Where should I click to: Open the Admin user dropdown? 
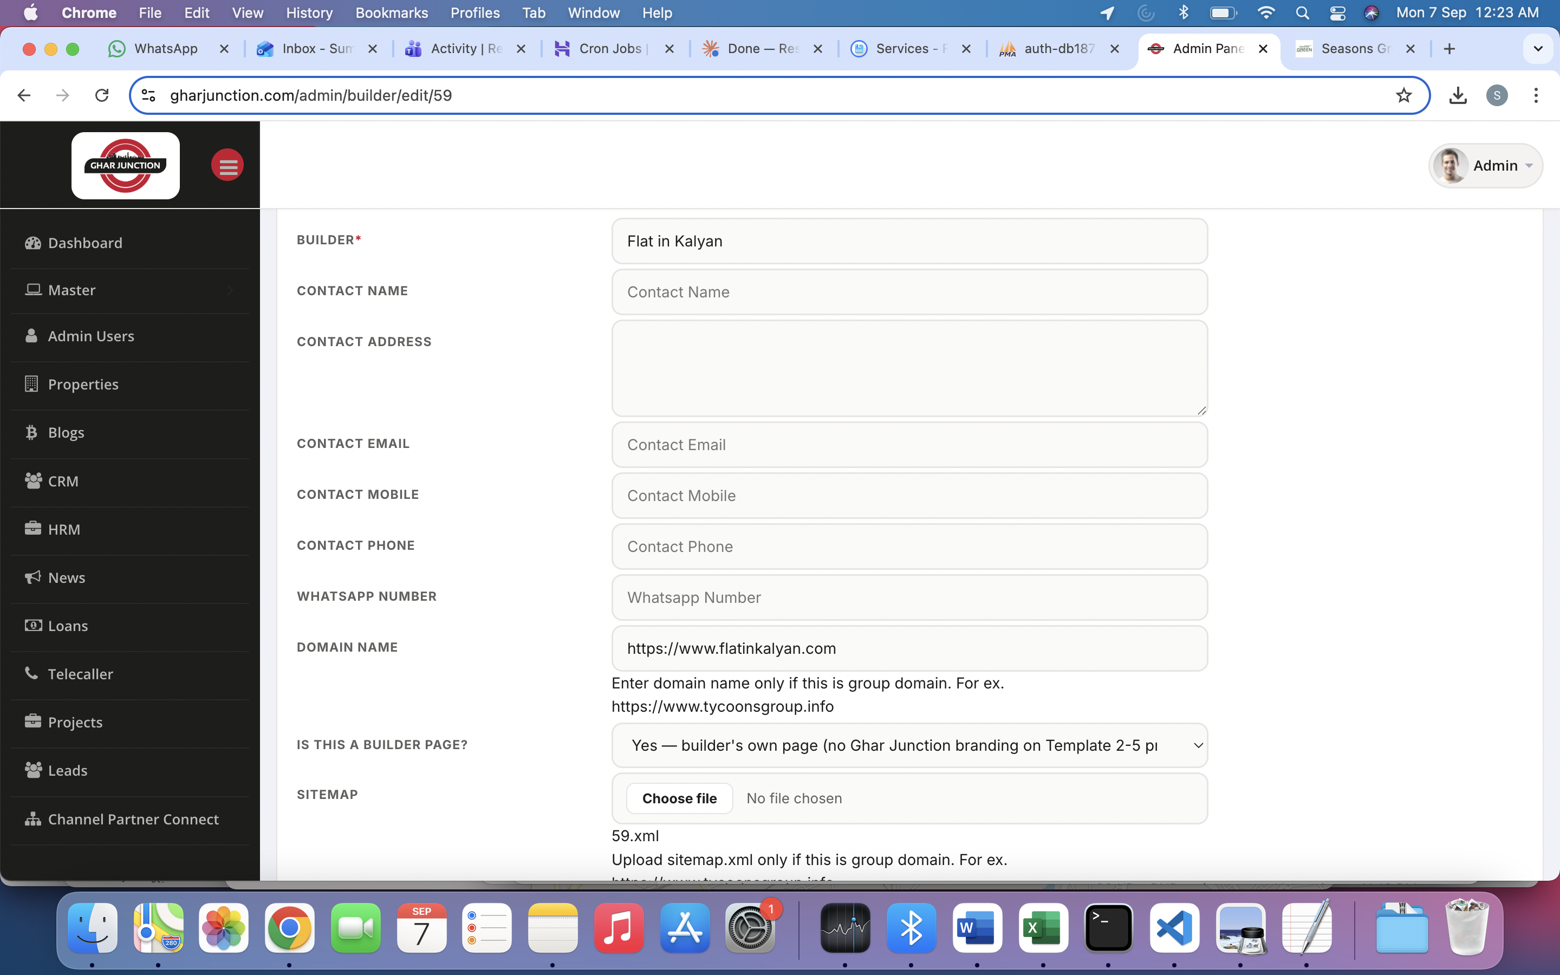[1485, 166]
